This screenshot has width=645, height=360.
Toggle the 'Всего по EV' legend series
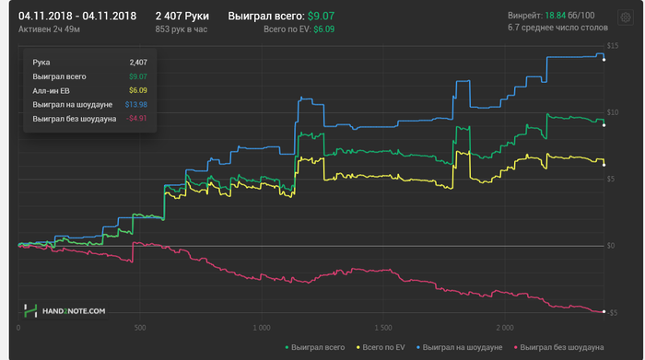(381, 347)
